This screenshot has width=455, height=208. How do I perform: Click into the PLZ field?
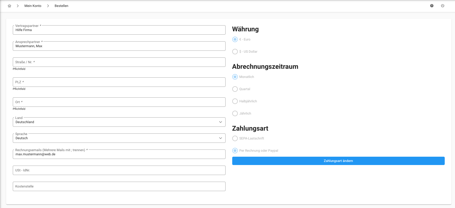[x=119, y=82]
